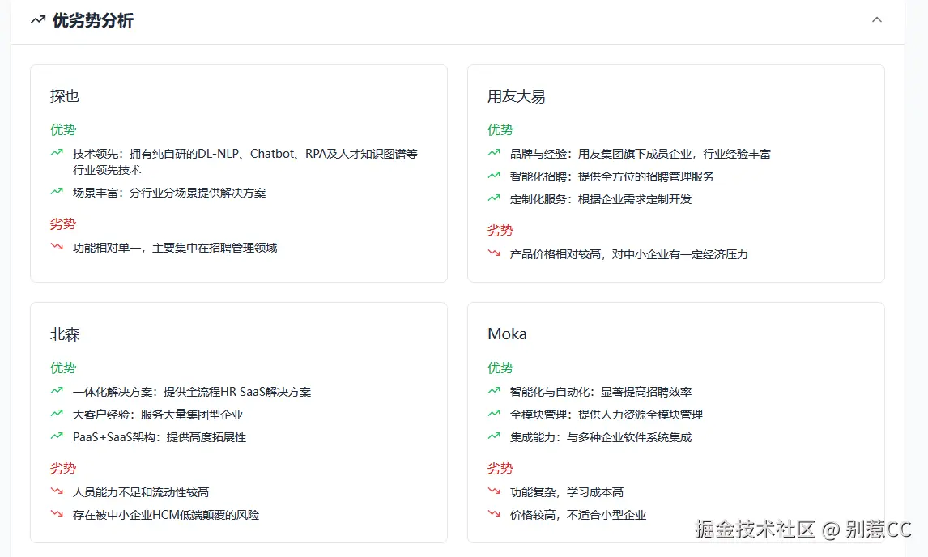The image size is (928, 557).
Task: Click the 探也 card title
Action: 65,96
